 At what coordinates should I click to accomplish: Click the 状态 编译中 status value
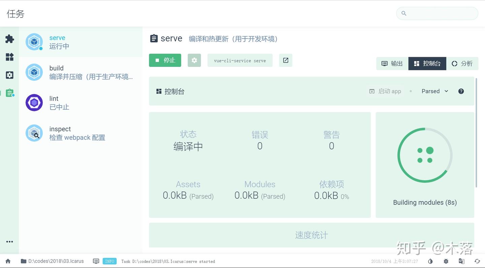tap(188, 147)
